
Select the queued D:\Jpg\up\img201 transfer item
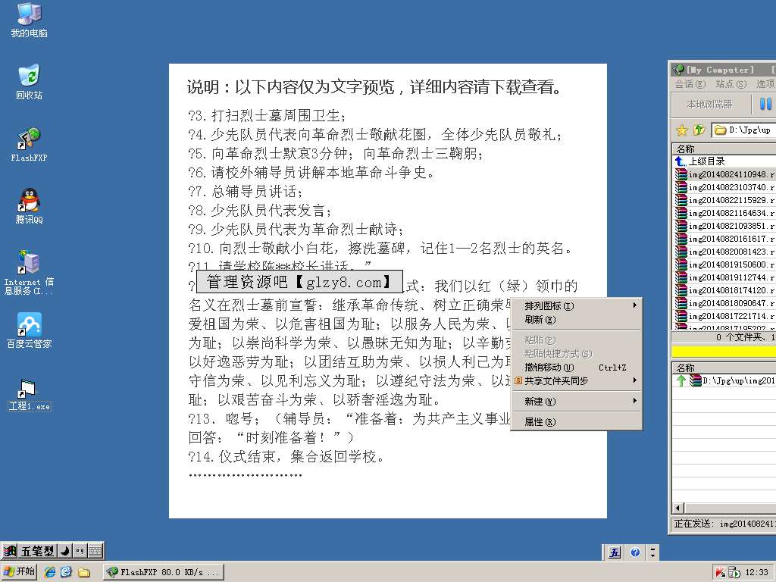point(725,380)
